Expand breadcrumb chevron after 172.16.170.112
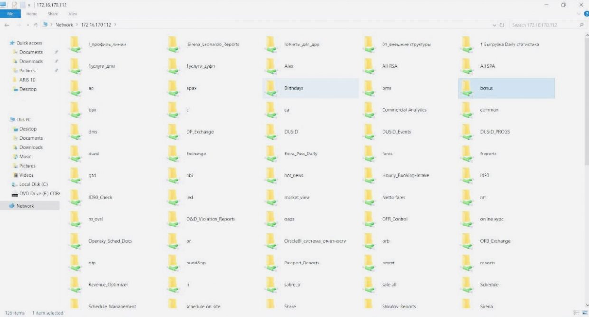The image size is (589, 317). click(116, 25)
